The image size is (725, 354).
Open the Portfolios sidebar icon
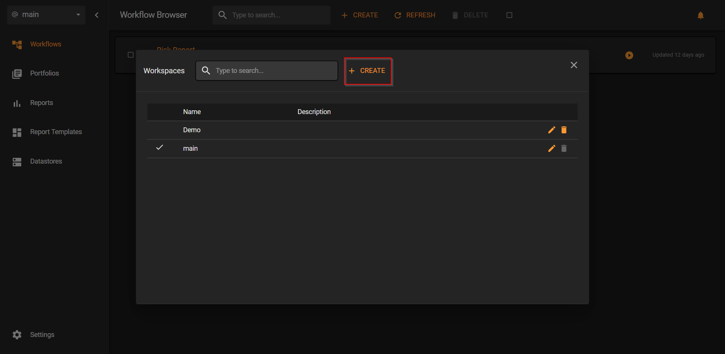tap(17, 74)
